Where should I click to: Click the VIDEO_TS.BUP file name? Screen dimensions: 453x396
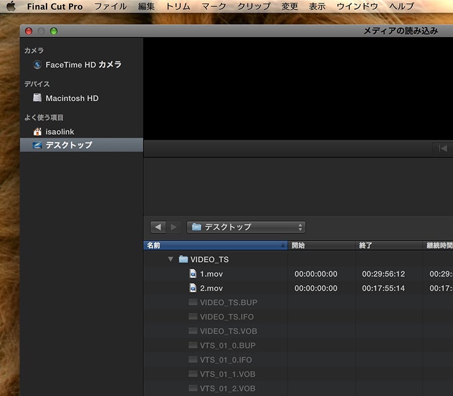point(229,303)
